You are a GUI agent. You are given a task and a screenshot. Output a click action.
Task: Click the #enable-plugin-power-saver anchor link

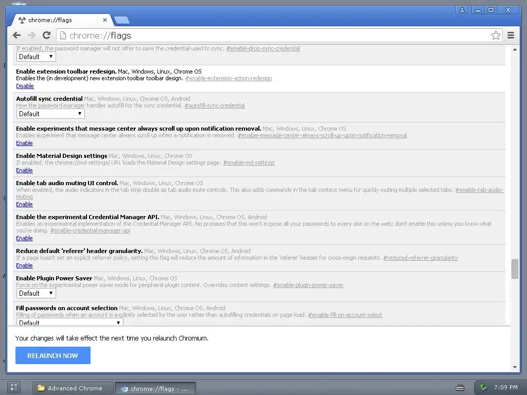point(308,285)
